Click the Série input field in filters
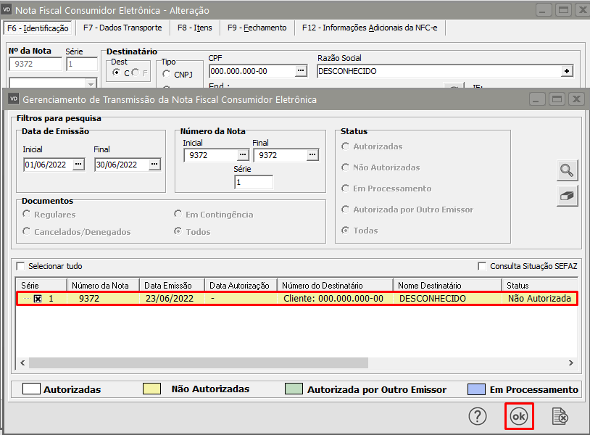 (x=253, y=183)
